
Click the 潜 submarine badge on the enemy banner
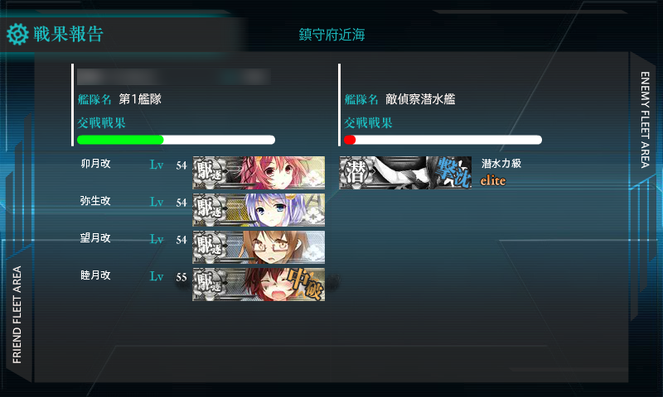pyautogui.click(x=356, y=173)
